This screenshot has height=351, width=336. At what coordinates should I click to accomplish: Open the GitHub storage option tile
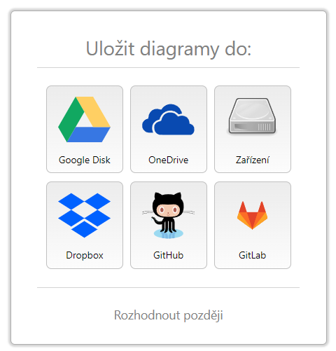169,225
